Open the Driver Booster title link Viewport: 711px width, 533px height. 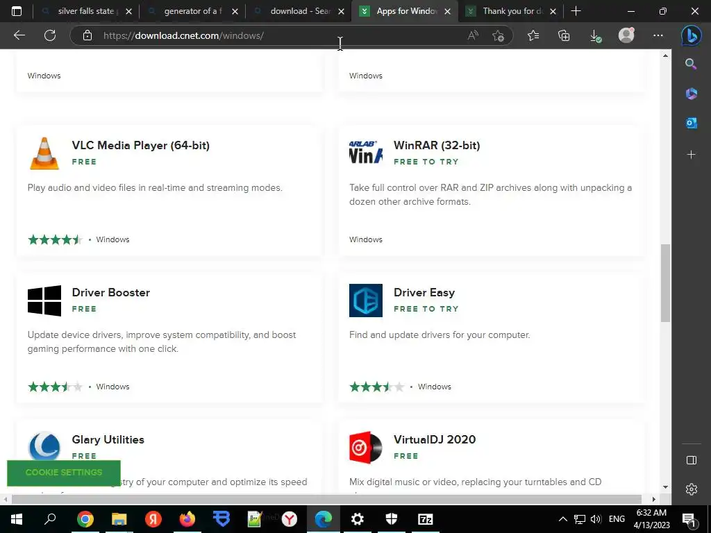[110, 292]
